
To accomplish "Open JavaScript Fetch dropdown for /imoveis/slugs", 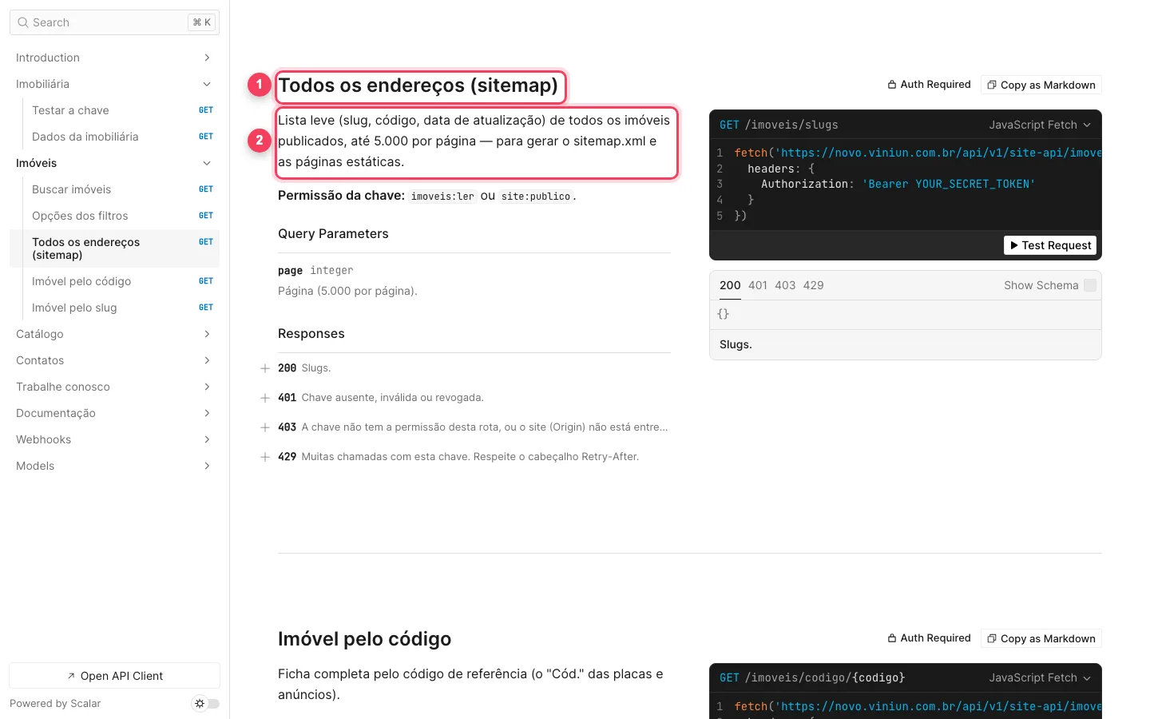I will [1040, 125].
